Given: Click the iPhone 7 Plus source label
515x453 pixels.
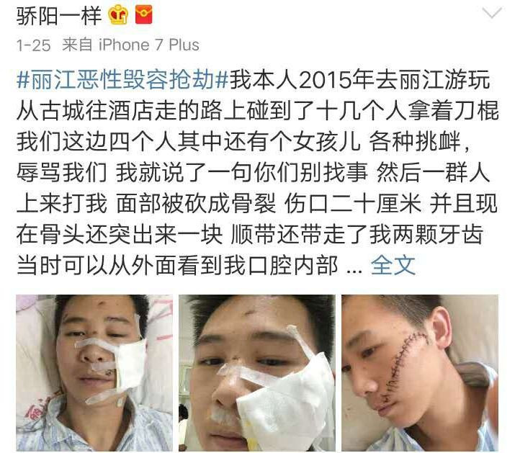Looking at the screenshot, I should pos(149,45).
